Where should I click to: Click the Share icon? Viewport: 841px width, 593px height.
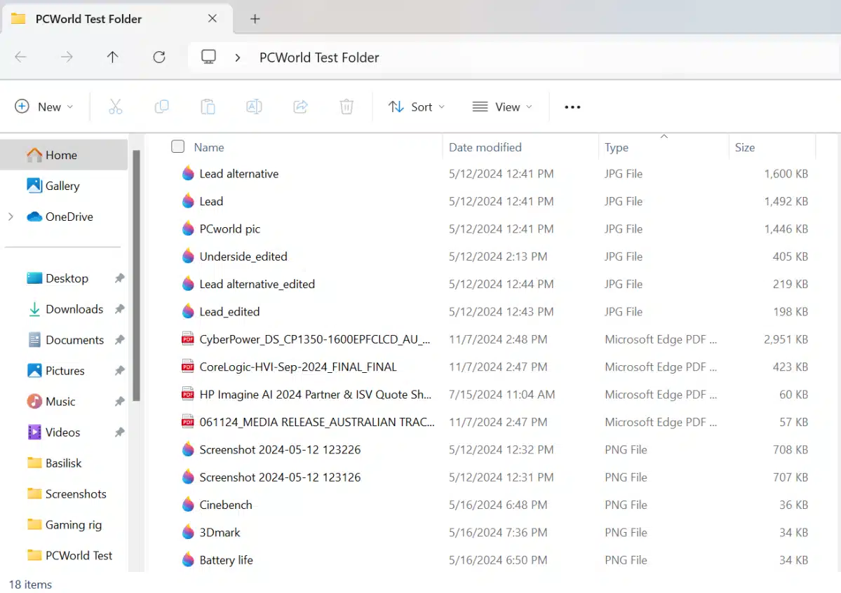point(300,107)
